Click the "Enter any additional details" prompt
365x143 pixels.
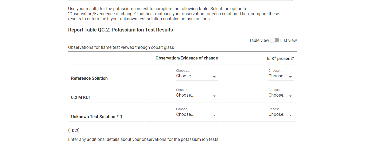point(143,139)
